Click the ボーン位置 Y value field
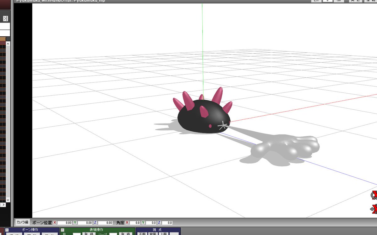The image size is (377, 235). 85,222
